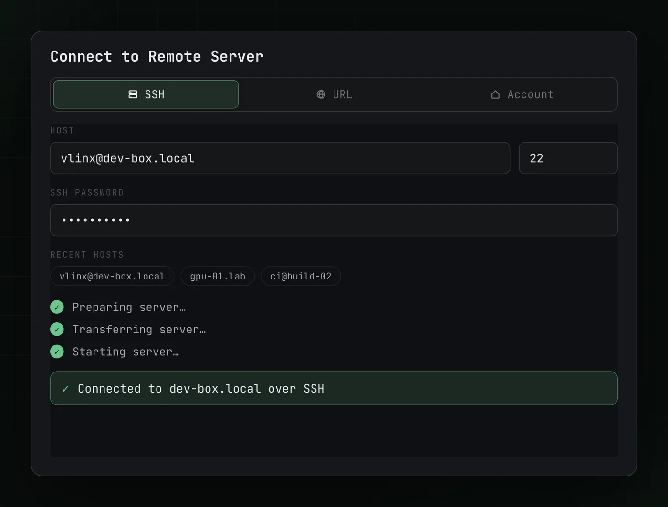Click the server icon on SSH tab
Screen dimensions: 668x507
pyautogui.click(x=133, y=94)
